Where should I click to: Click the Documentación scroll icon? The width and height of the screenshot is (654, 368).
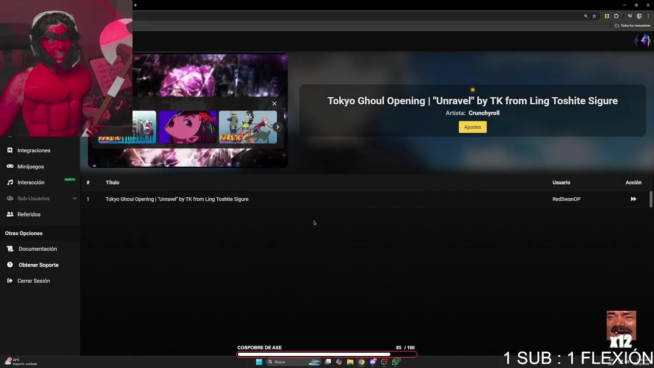click(10, 249)
